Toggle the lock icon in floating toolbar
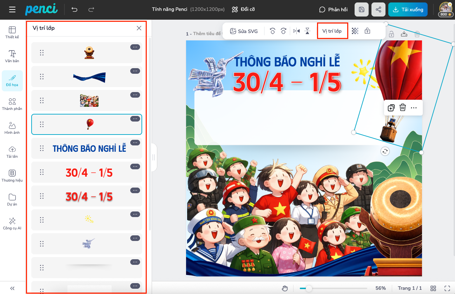Image resolution: width=455 pixels, height=294 pixels. click(x=367, y=31)
